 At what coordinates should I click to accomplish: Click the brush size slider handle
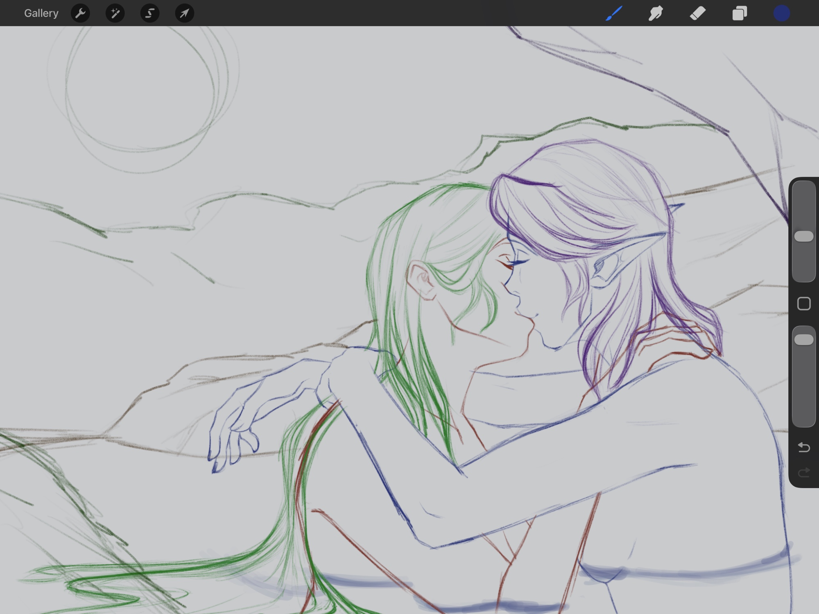click(803, 236)
